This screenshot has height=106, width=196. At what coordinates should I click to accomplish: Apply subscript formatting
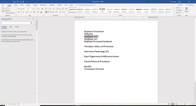29,12
